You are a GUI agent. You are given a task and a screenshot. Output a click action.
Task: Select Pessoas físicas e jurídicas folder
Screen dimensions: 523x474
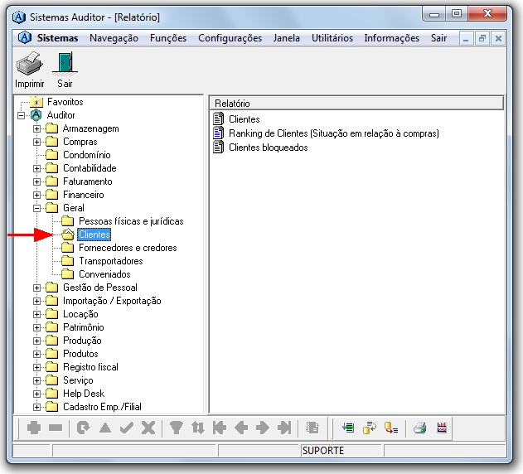[x=130, y=221]
